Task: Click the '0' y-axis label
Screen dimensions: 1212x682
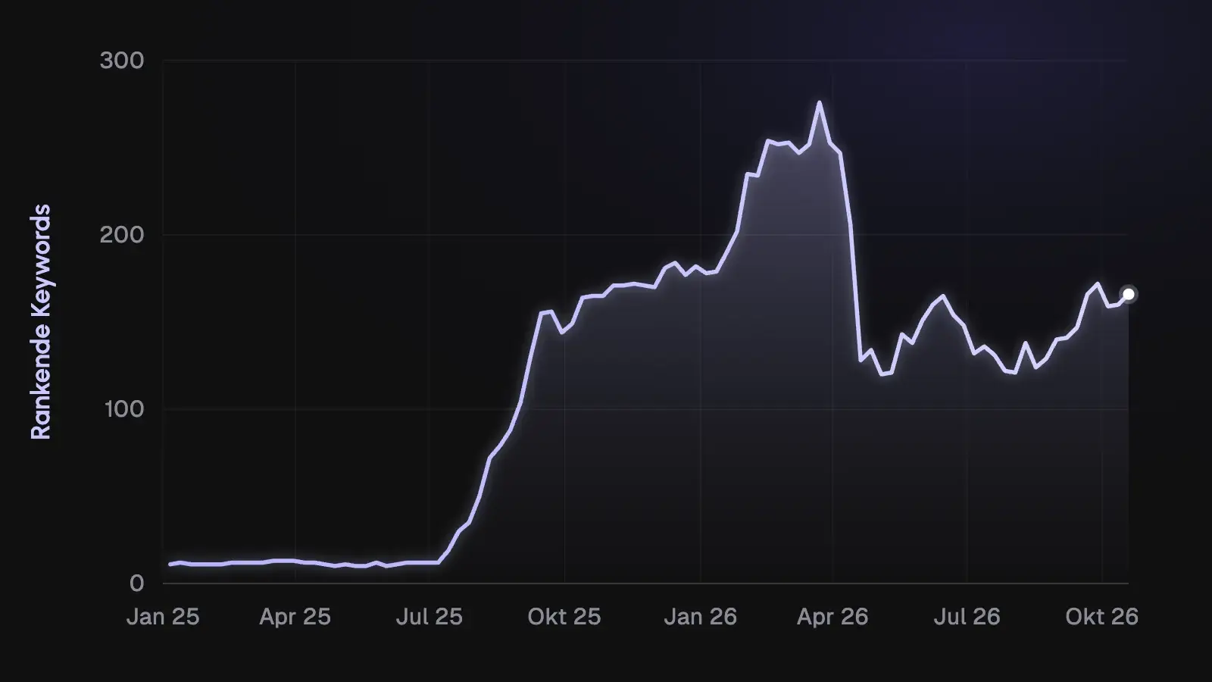Action: [136, 583]
